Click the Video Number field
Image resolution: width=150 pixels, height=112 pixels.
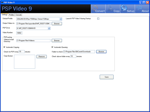click(19, 33)
